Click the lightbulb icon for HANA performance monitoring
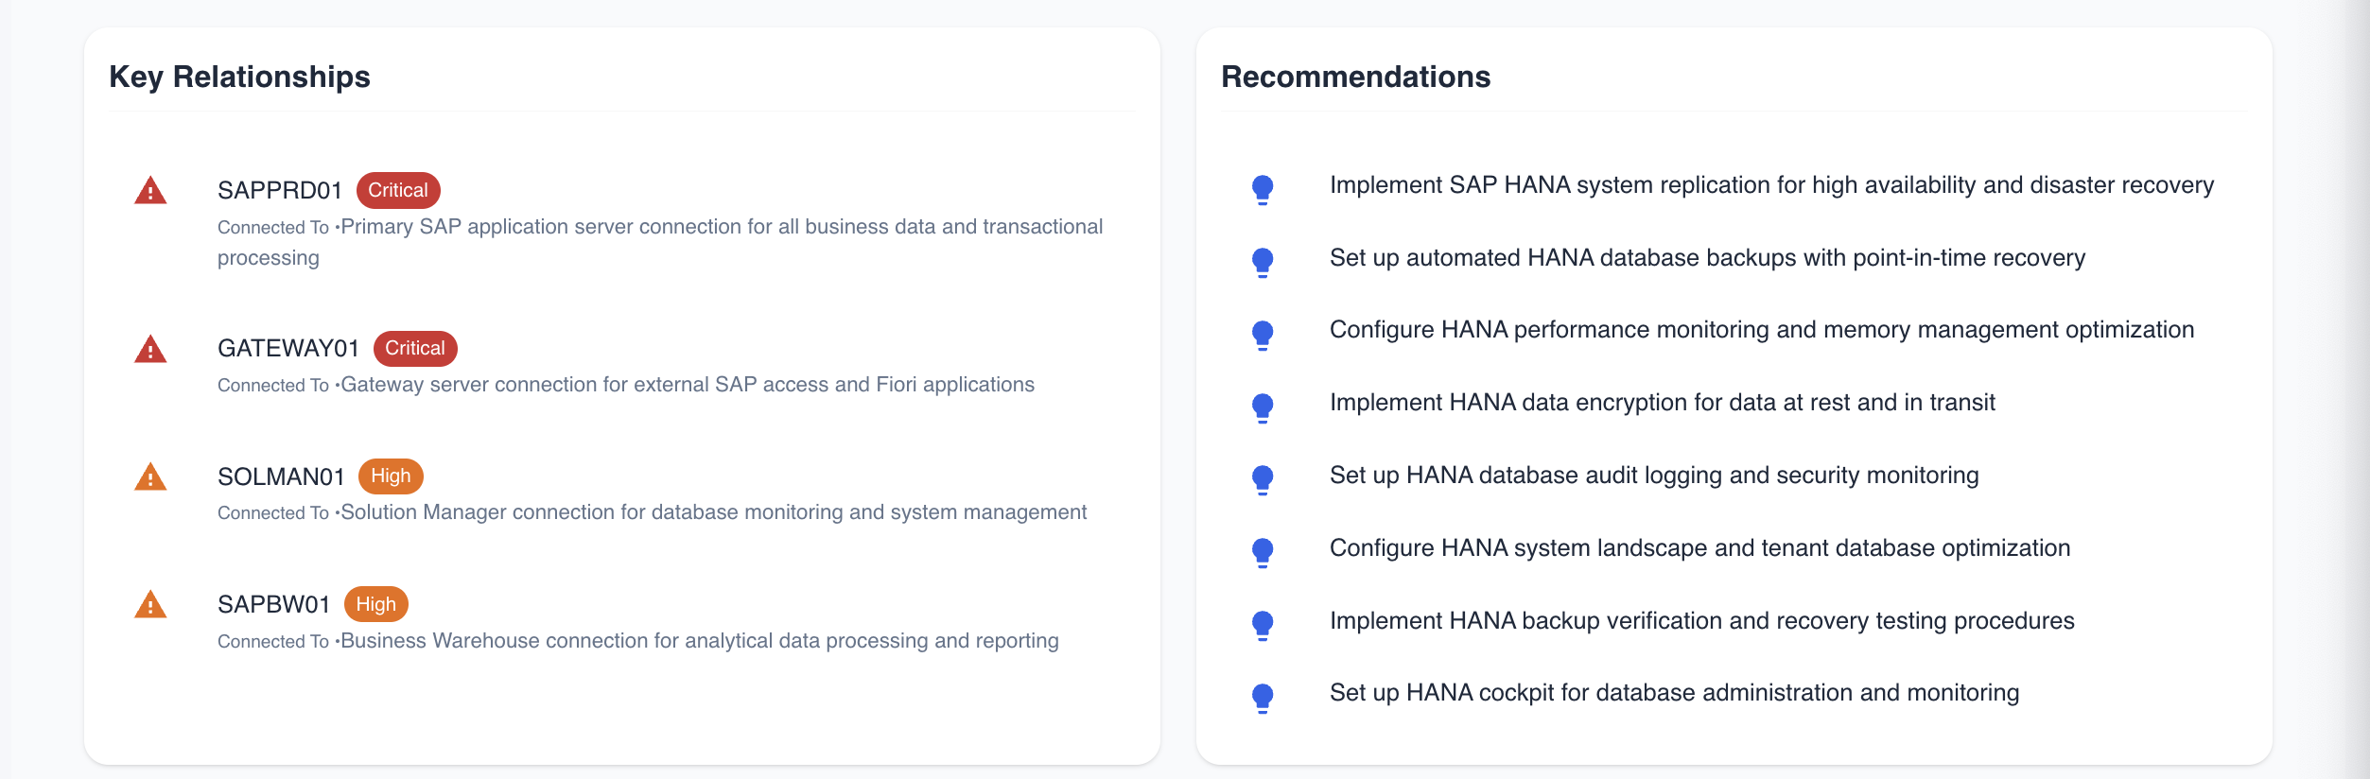Image resolution: width=2370 pixels, height=779 pixels. [x=1263, y=335]
